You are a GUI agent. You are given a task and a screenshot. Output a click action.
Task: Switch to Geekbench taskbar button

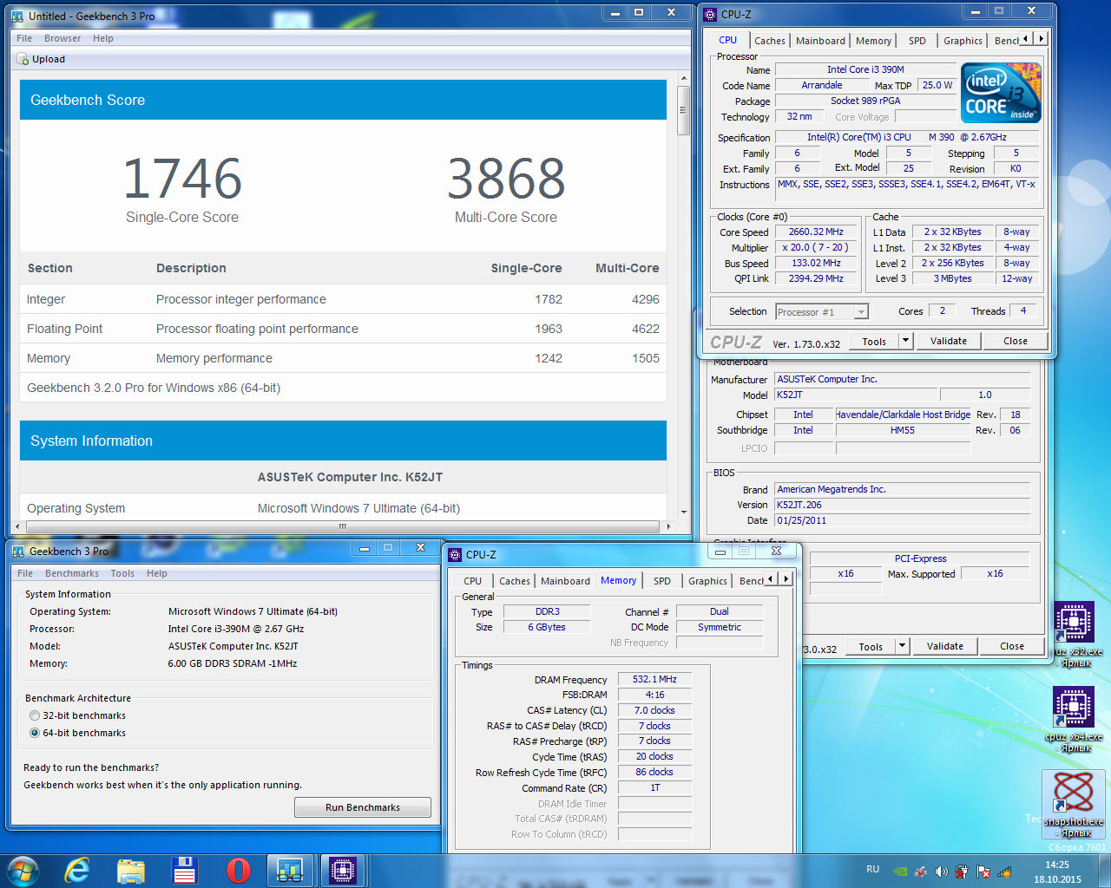click(x=290, y=870)
